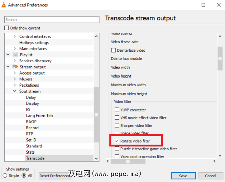Screen dimensions: 225x182
Task: Click the settings panel vertical scrollbar thumb
Action: coord(220,58)
